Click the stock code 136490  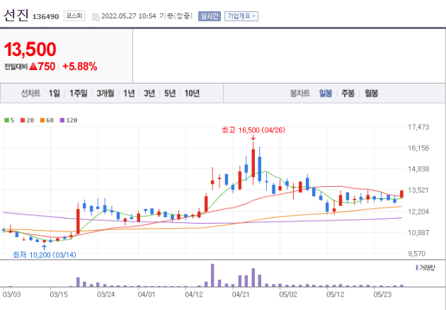pos(45,17)
